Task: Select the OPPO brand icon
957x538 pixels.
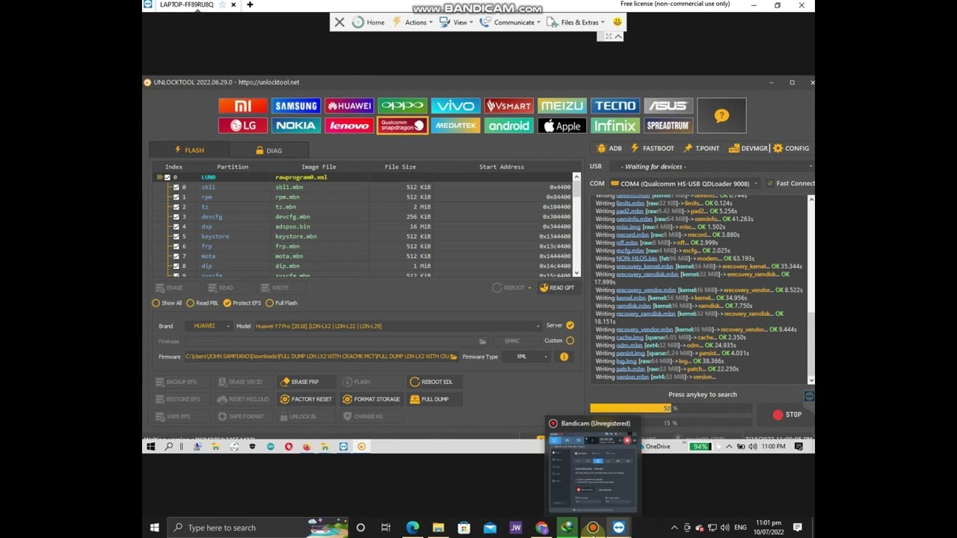Action: coord(401,106)
